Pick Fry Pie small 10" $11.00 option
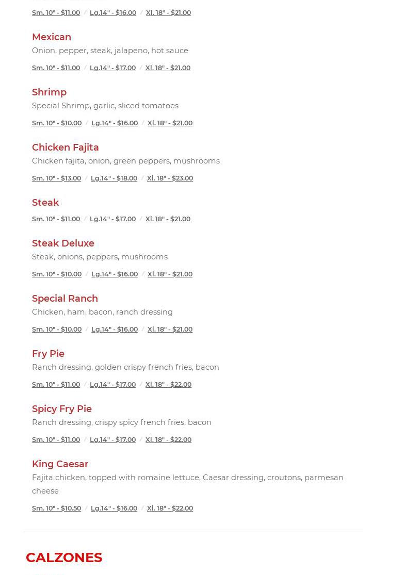 click(x=56, y=384)
